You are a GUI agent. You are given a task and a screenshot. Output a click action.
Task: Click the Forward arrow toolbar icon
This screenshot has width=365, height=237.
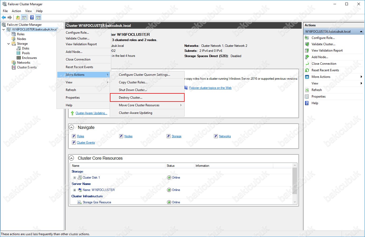(x=10, y=18)
